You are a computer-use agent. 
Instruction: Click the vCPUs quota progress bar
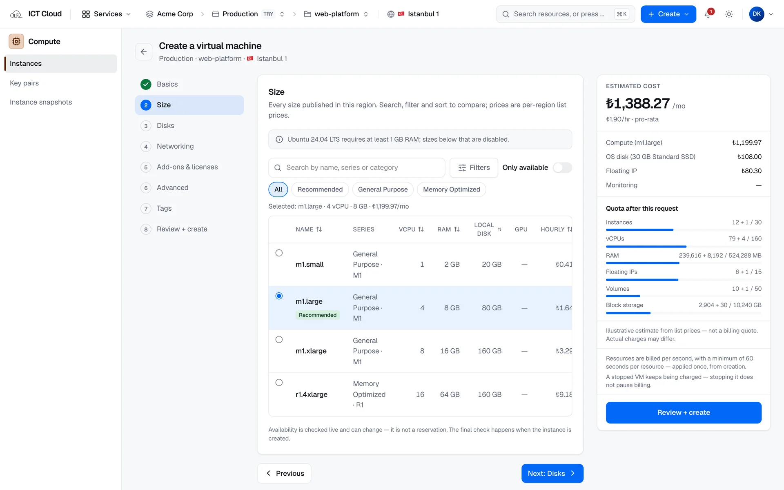[x=684, y=247]
